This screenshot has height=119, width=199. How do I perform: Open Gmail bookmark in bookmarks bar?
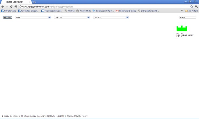point(126,11)
